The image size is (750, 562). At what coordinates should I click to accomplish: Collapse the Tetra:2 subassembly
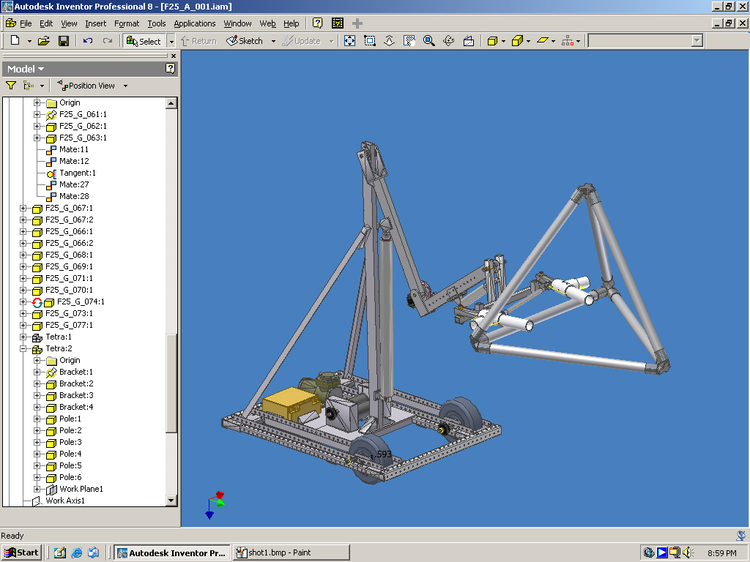(x=23, y=349)
